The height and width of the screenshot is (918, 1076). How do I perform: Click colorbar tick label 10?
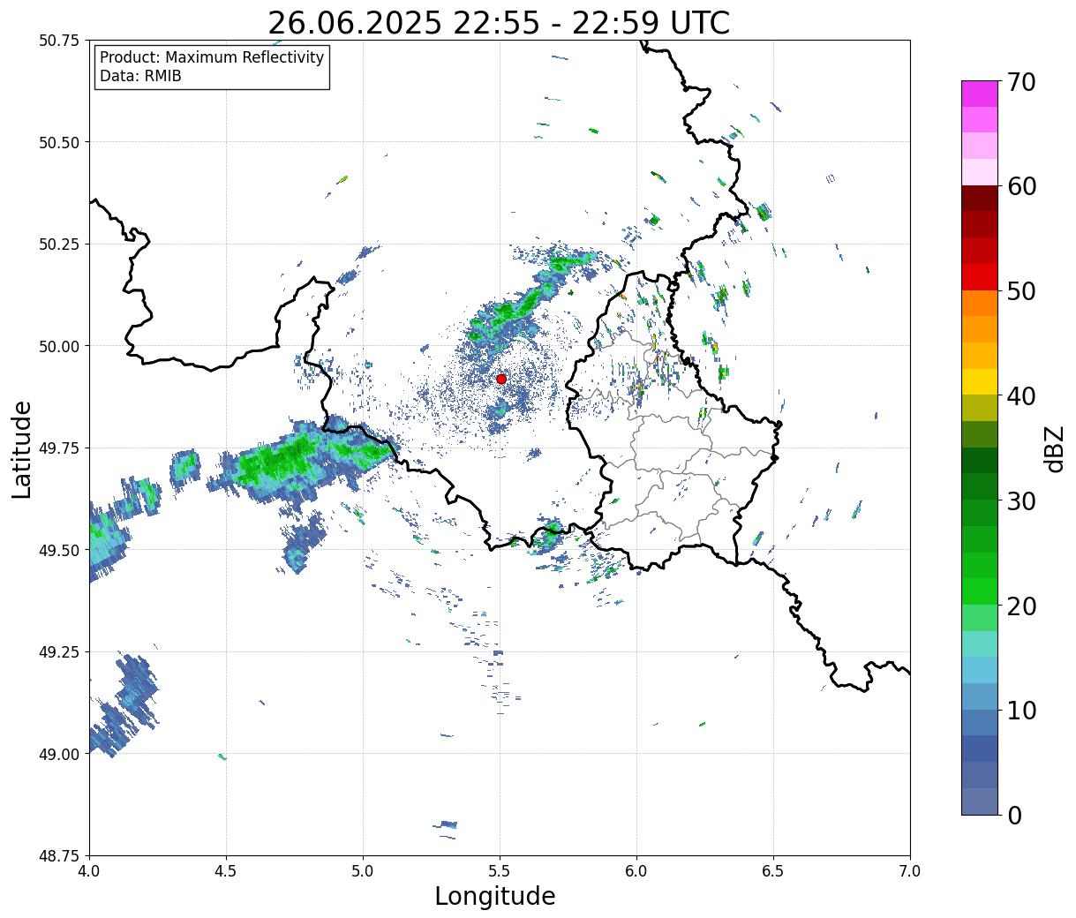pyautogui.click(x=1021, y=711)
